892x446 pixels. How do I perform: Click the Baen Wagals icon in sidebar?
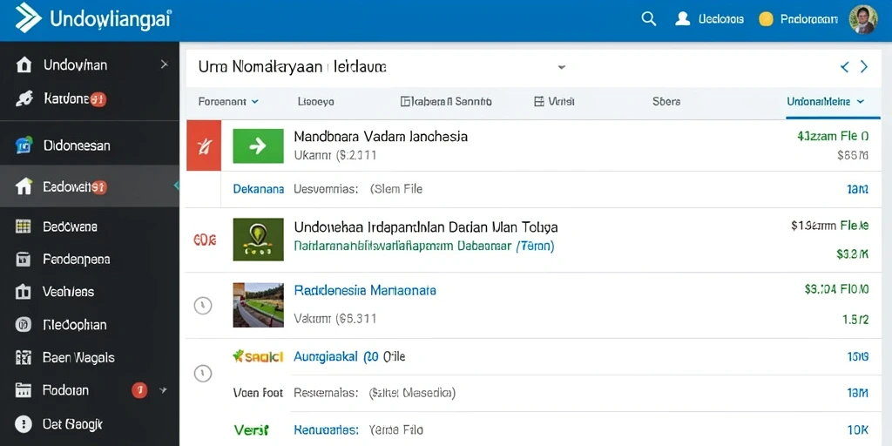pyautogui.click(x=24, y=357)
